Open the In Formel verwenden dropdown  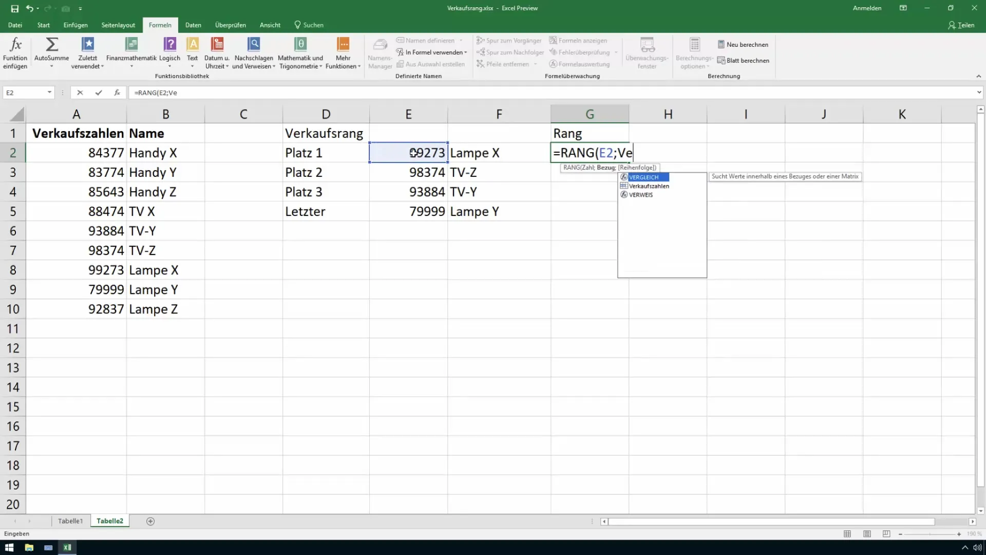(x=431, y=52)
